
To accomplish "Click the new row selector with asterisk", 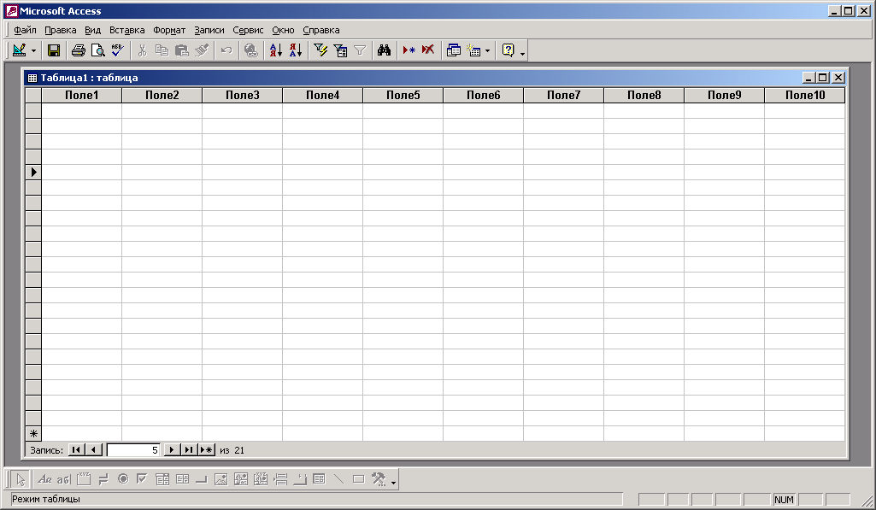I will [x=33, y=433].
